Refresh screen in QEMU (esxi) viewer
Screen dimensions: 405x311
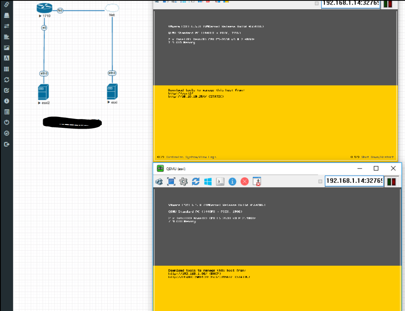pos(195,181)
